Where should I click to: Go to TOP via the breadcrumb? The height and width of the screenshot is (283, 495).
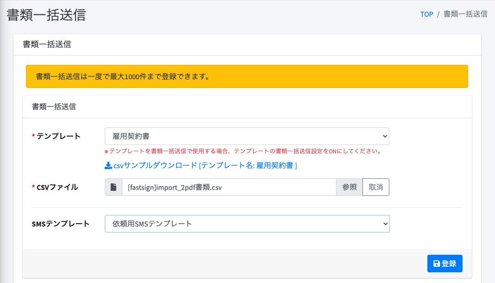click(x=426, y=14)
